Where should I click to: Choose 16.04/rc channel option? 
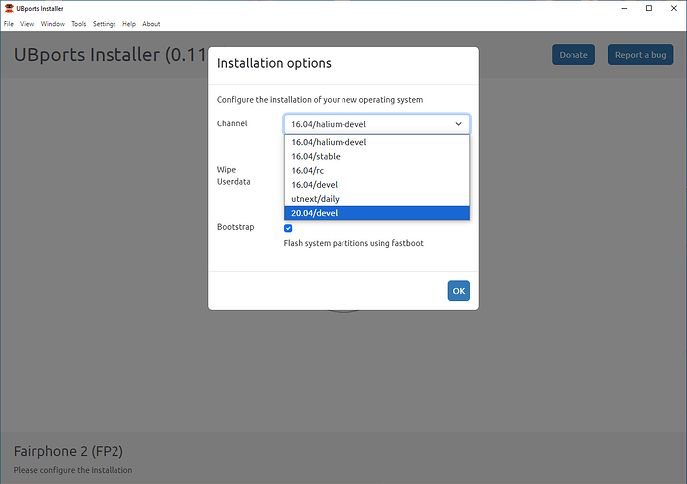(x=376, y=170)
